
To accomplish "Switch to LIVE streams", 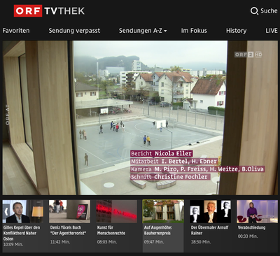I will coord(272,31).
